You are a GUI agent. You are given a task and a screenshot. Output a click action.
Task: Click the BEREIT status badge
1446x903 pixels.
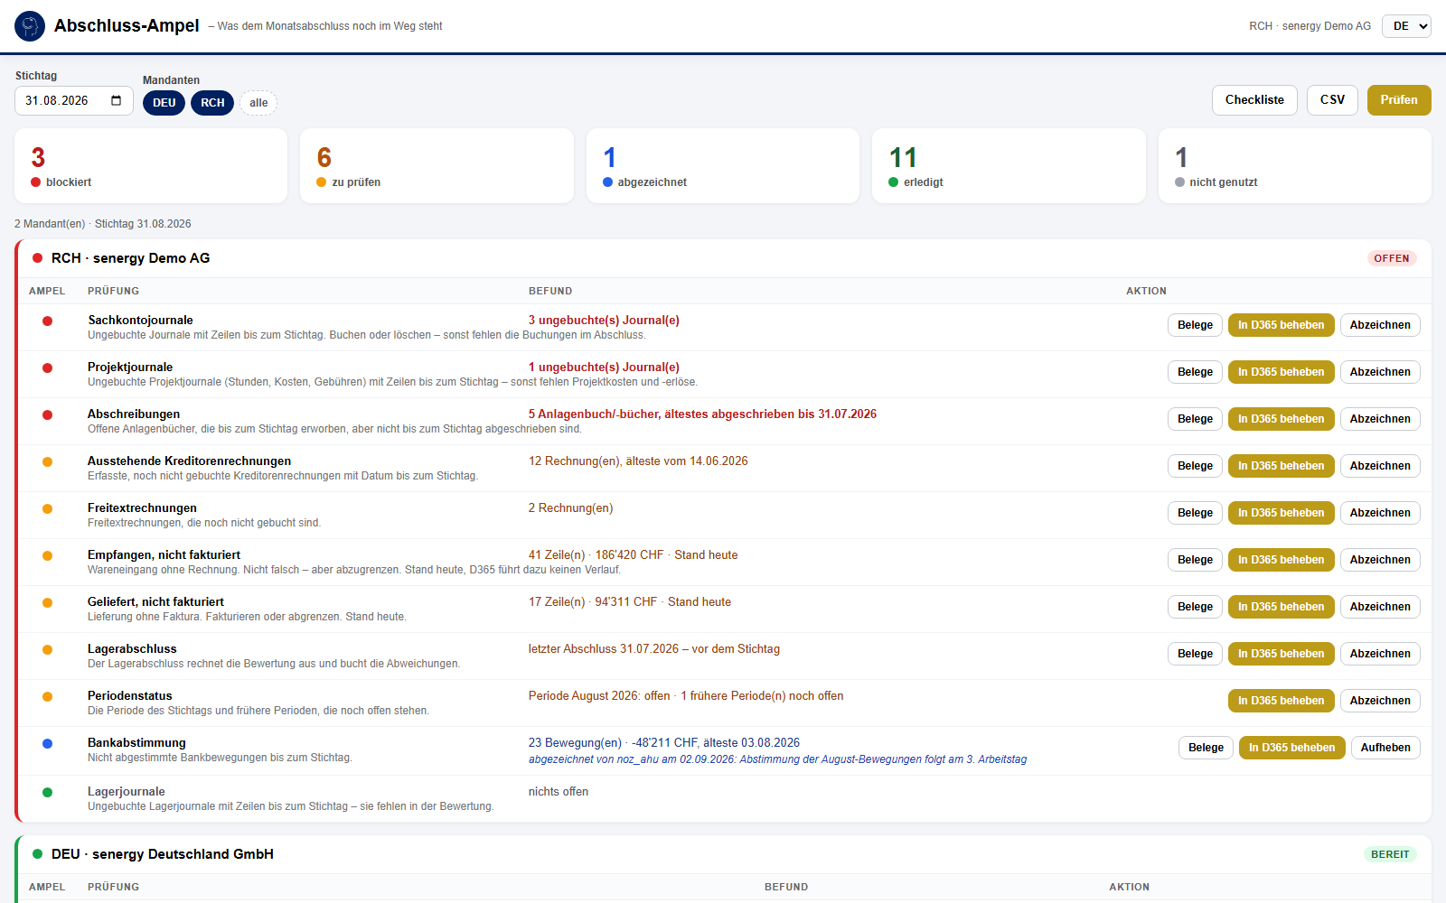(1390, 854)
